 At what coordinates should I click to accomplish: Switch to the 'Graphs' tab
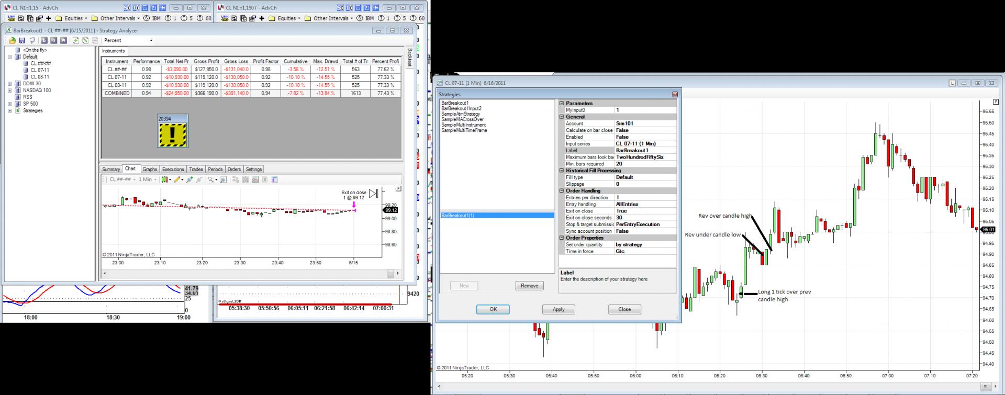click(150, 170)
